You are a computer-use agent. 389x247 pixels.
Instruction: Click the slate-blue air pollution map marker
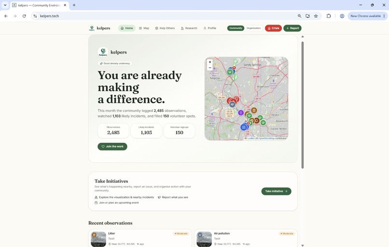point(232,104)
